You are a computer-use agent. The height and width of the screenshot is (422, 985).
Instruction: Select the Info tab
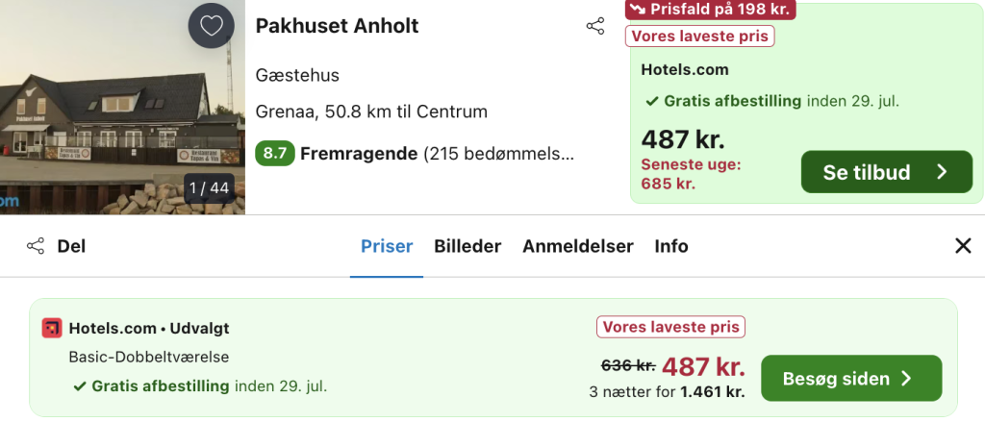(670, 246)
